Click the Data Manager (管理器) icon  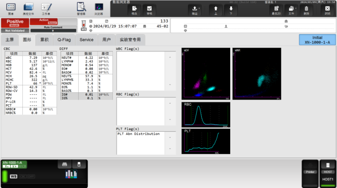[81, 8]
